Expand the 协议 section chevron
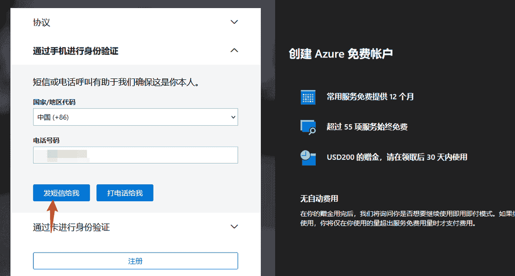Image resolution: width=515 pixels, height=276 pixels. (234, 22)
